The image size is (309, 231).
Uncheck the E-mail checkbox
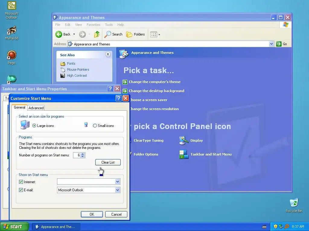[x=21, y=190]
